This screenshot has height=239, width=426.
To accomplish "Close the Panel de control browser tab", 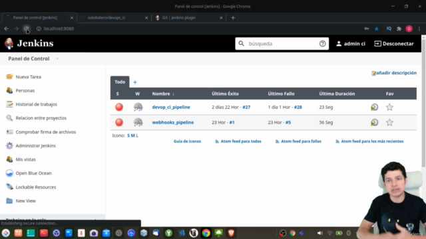I will (x=72, y=18).
